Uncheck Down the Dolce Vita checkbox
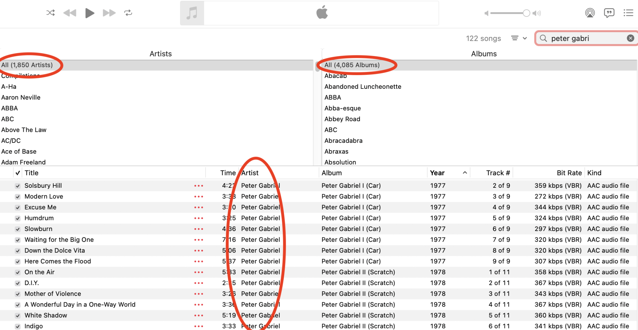The width and height of the screenshot is (638, 330). coord(18,251)
